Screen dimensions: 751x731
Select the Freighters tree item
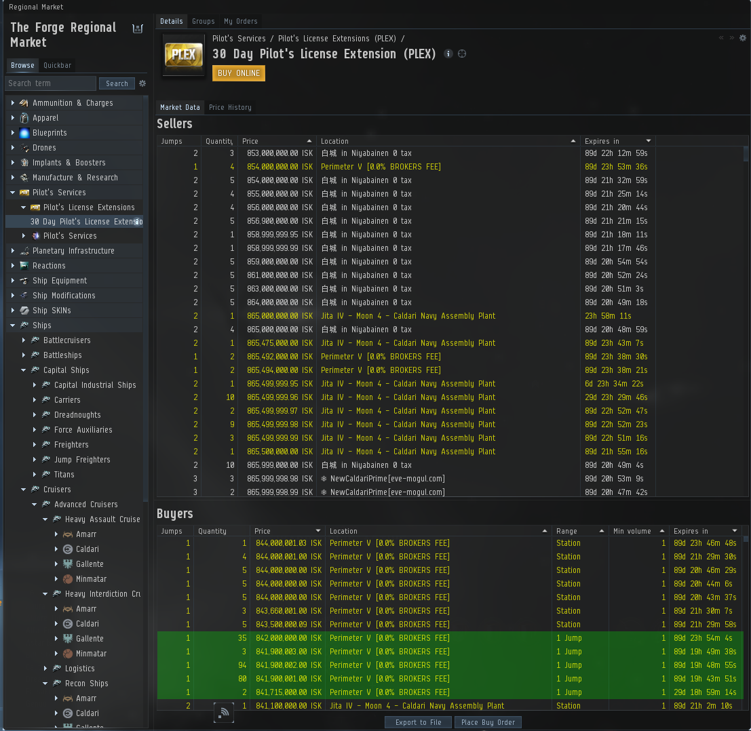tap(71, 445)
